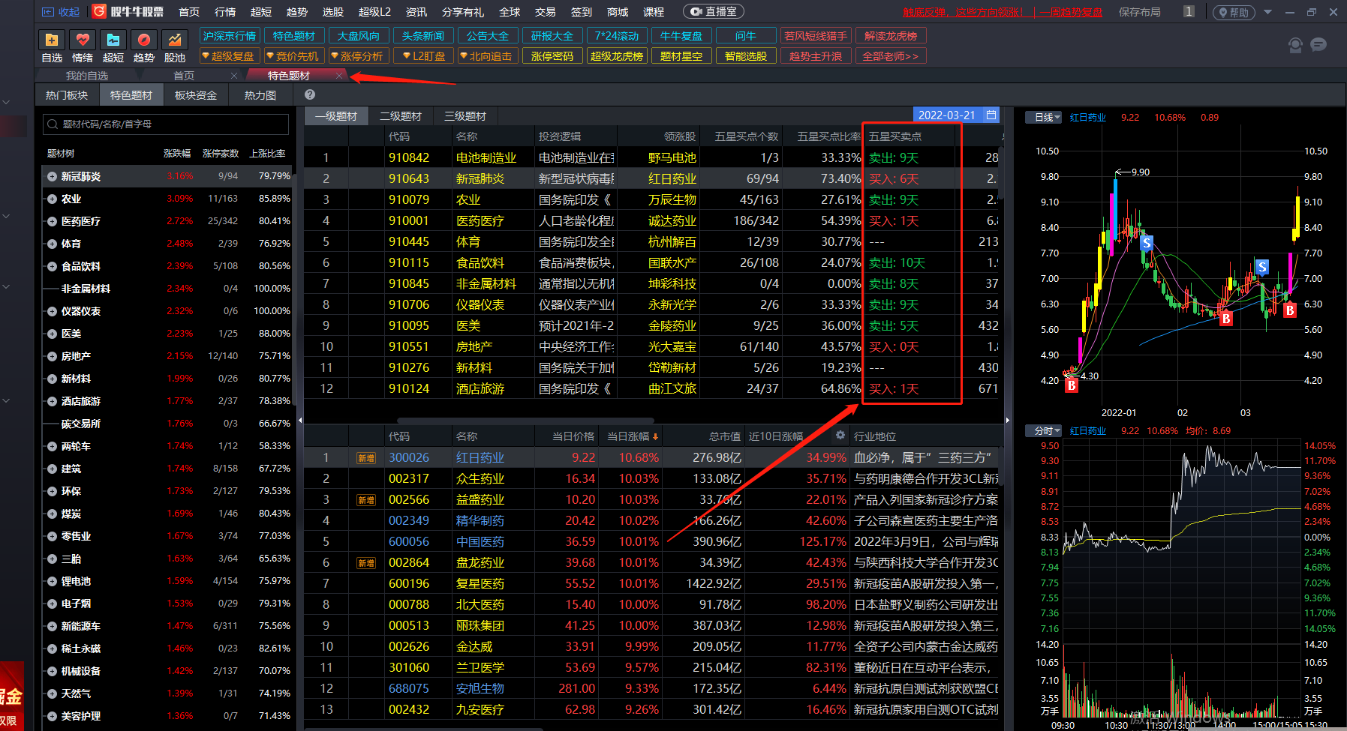
Task: Open stock table column settings gear
Action: click(840, 435)
